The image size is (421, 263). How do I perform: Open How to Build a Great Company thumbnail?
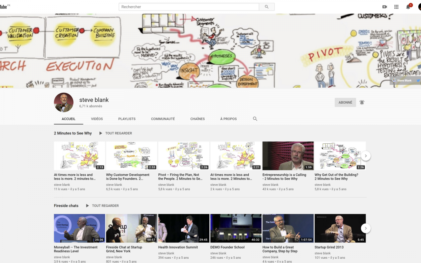[x=288, y=228]
